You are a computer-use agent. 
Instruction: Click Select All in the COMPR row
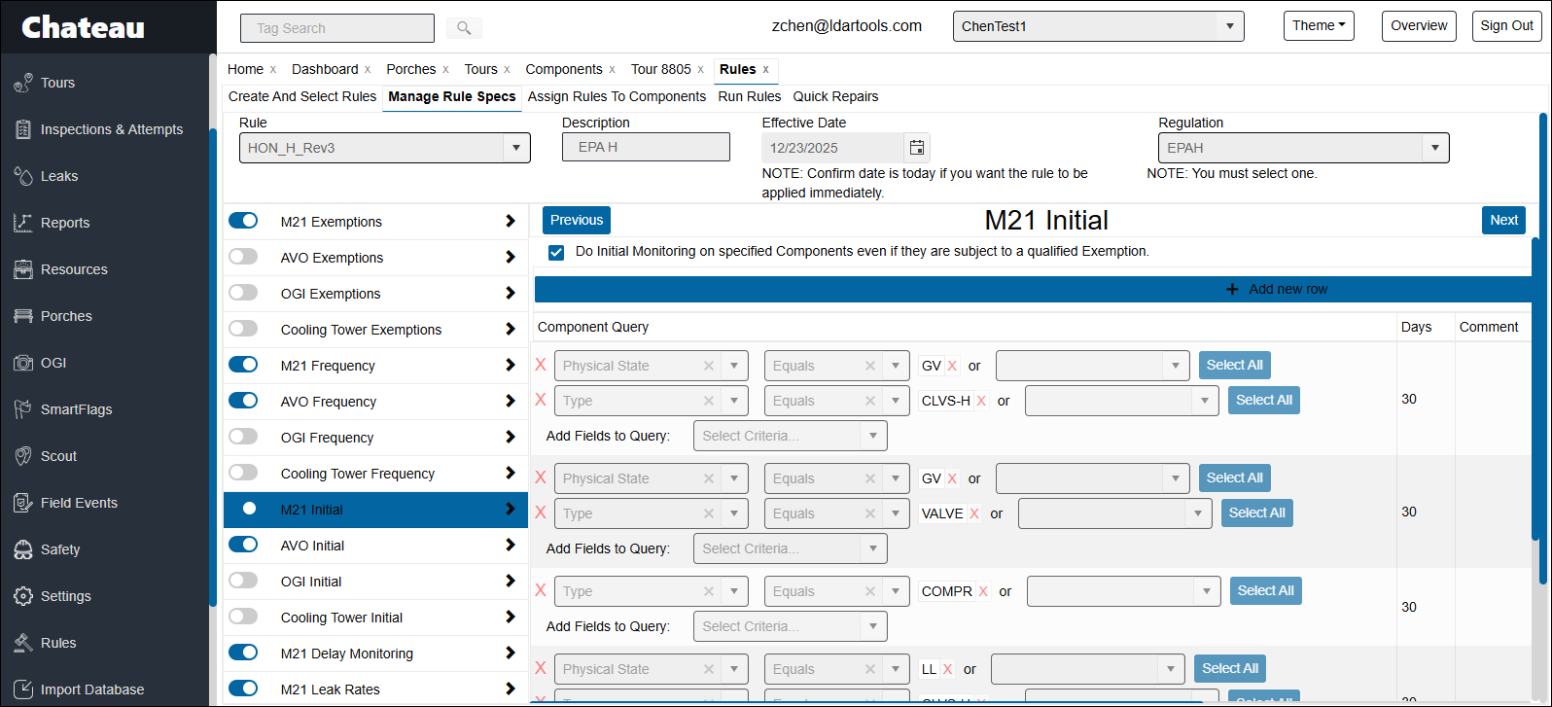[x=1265, y=590]
